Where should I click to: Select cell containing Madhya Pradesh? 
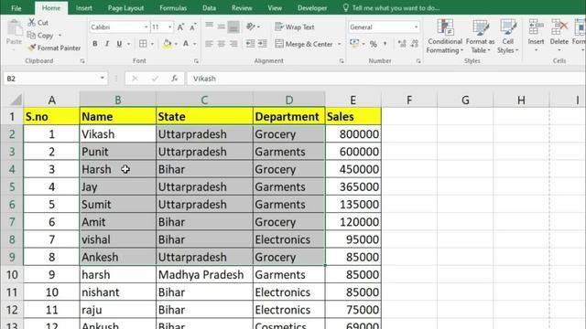(204, 275)
